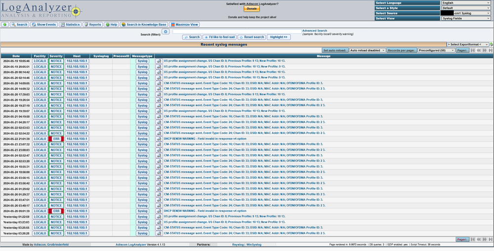
Task: Open details icon for Yesterday 03:26:28 row
Action: click(159, 233)
